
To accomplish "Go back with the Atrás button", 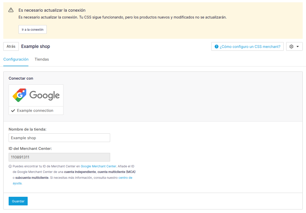I will click(11, 46).
